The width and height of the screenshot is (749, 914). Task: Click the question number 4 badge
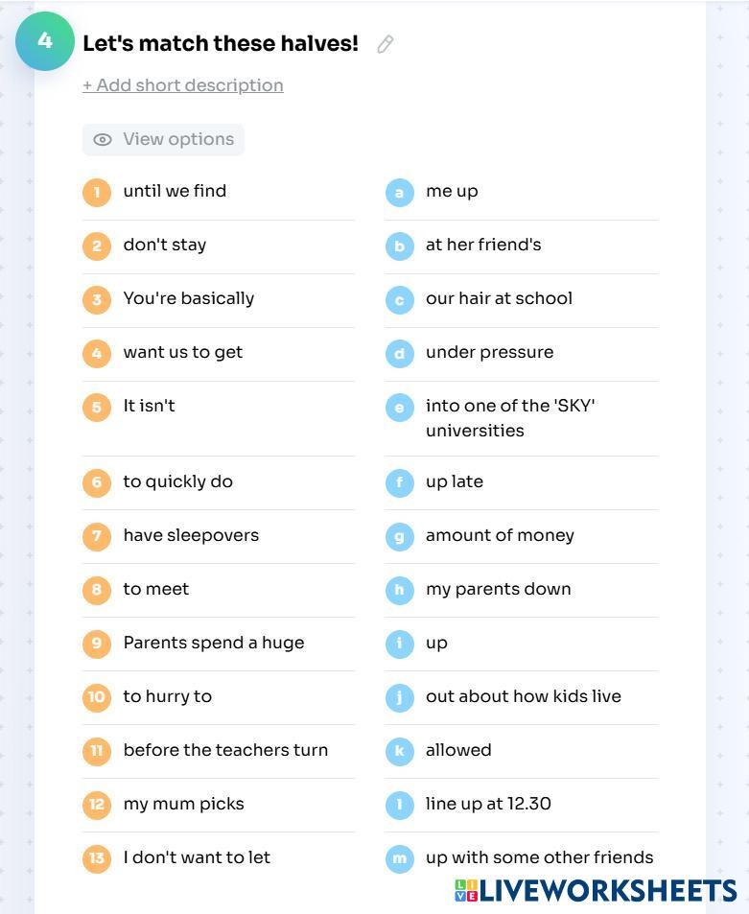point(45,41)
